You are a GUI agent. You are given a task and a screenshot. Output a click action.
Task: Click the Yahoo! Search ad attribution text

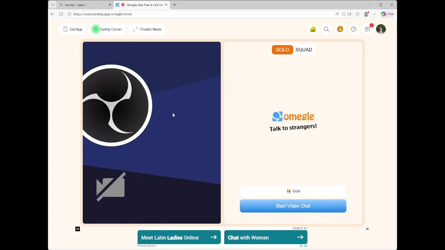click(146, 246)
